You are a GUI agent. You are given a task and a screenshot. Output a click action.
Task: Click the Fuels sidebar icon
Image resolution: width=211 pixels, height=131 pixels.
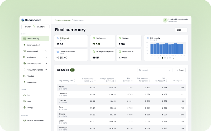click(x=24, y=101)
